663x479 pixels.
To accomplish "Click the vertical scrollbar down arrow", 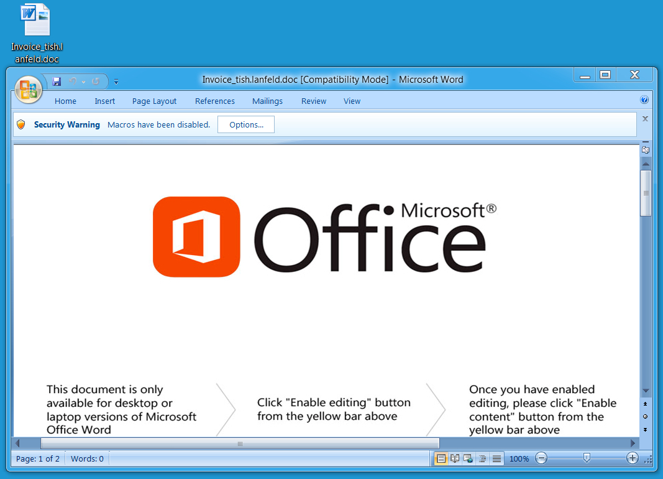I will pyautogui.click(x=646, y=391).
